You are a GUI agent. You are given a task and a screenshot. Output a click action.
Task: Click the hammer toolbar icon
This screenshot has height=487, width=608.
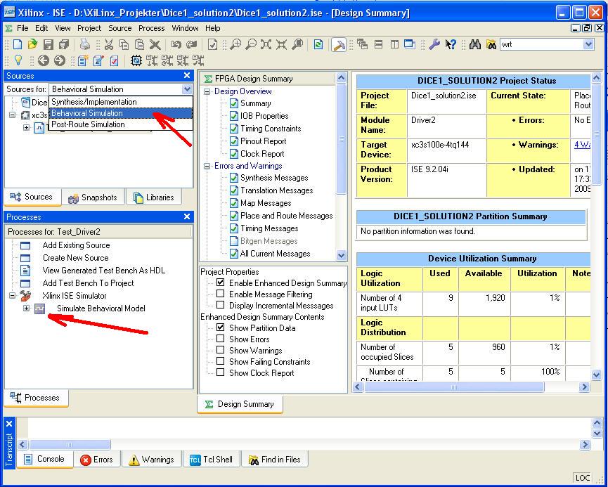coord(339,44)
